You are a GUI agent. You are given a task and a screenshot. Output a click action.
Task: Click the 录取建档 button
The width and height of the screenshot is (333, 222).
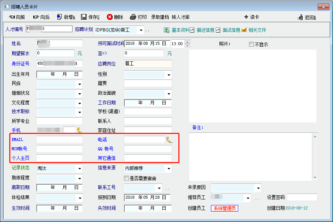(160, 17)
